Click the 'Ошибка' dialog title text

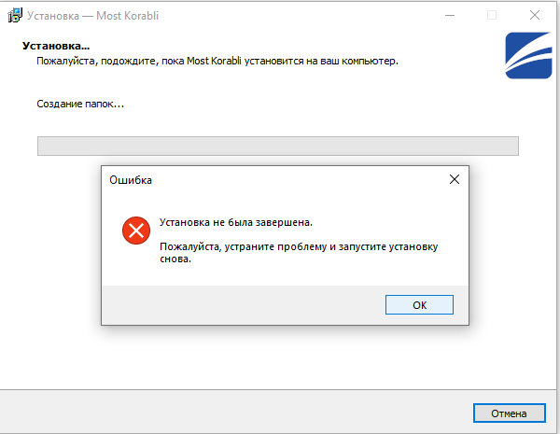tap(131, 179)
